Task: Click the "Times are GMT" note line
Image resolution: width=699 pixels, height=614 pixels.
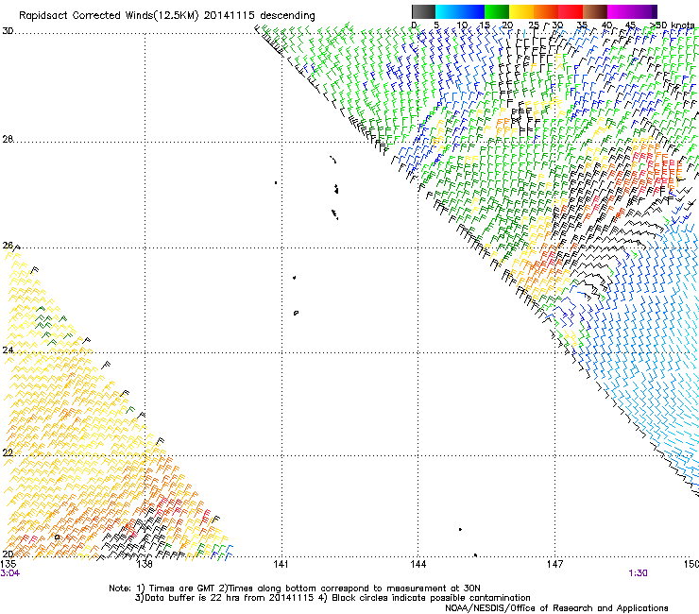Action: click(295, 588)
